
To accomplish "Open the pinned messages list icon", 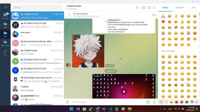I will (154, 15).
